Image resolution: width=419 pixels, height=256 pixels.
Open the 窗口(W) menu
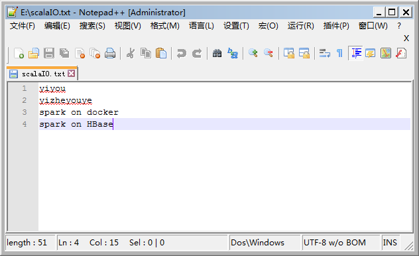373,26
